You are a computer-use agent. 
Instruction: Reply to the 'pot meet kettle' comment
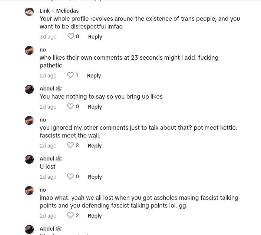click(x=95, y=146)
